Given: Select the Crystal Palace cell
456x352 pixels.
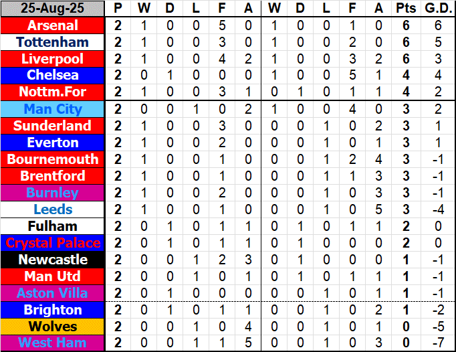Looking at the screenshot, I should [x=52, y=243].
